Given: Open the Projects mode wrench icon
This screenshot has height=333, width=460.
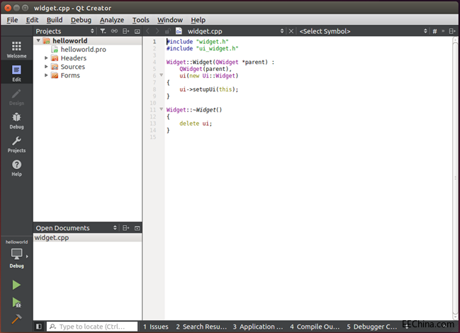Looking at the screenshot, I should pyautogui.click(x=16, y=144).
